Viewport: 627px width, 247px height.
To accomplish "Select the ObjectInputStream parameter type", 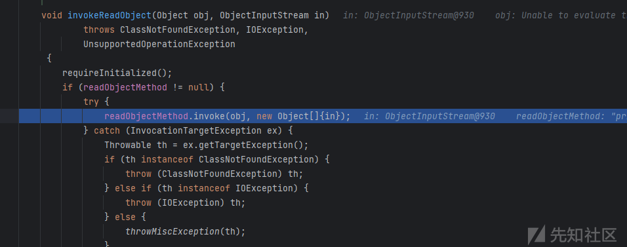I will [264, 16].
